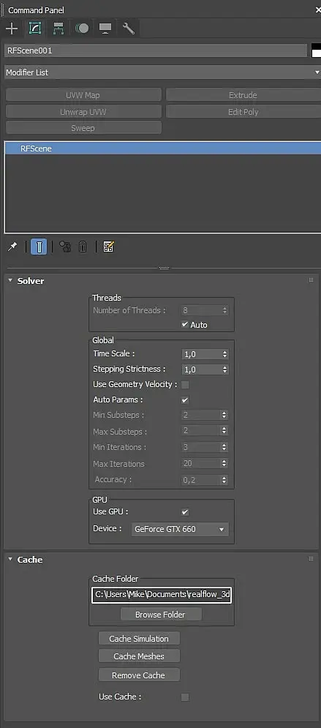
Task: Open the Utilities wrench icon
Action: [x=129, y=29]
